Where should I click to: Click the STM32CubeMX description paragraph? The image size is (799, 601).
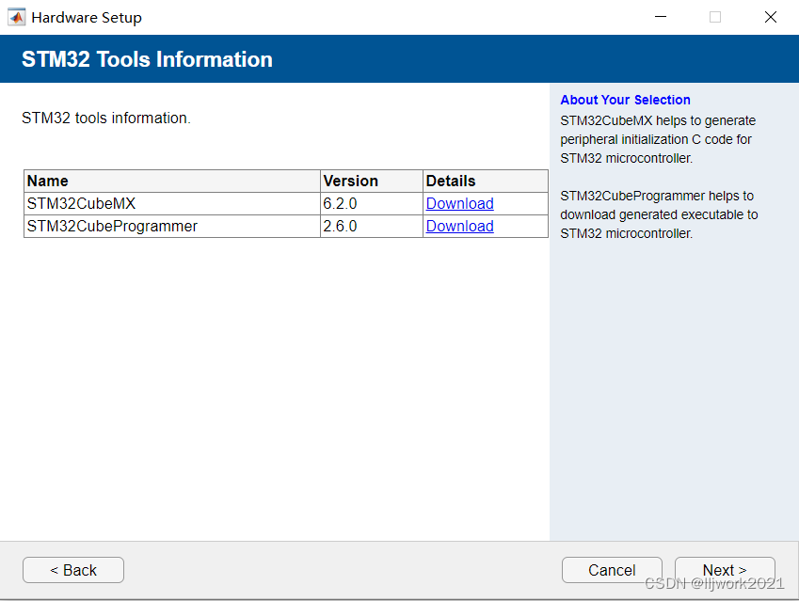click(x=657, y=139)
